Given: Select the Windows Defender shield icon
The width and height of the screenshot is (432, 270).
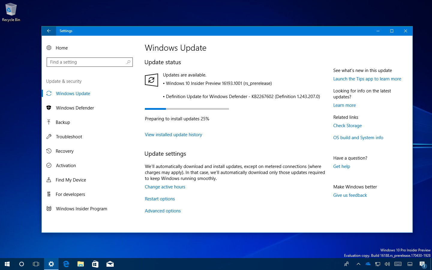Looking at the screenshot, I should tap(49, 108).
